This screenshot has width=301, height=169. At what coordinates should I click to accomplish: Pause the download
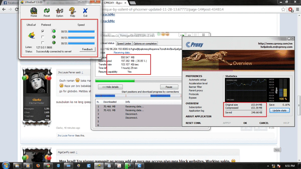(x=169, y=87)
